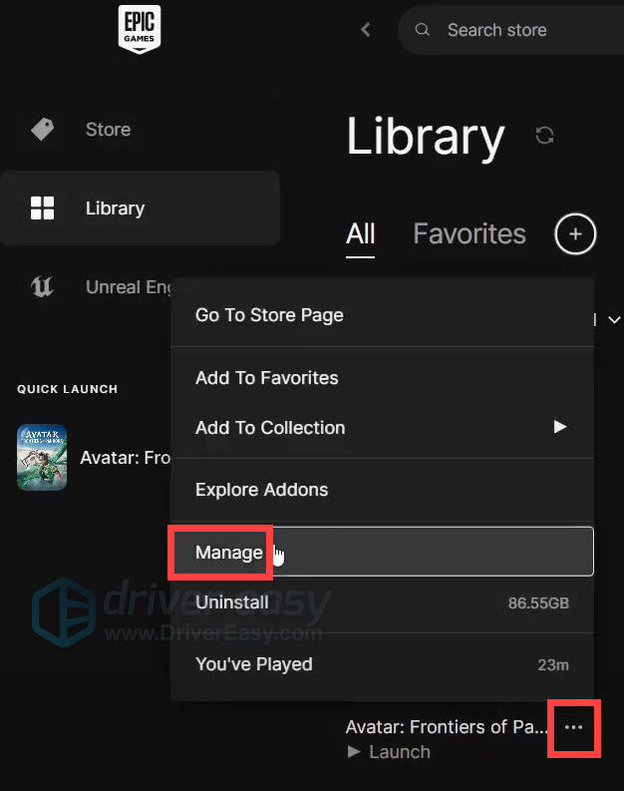Click the play triangle beside Launch
This screenshot has height=791, width=624.
[354, 752]
